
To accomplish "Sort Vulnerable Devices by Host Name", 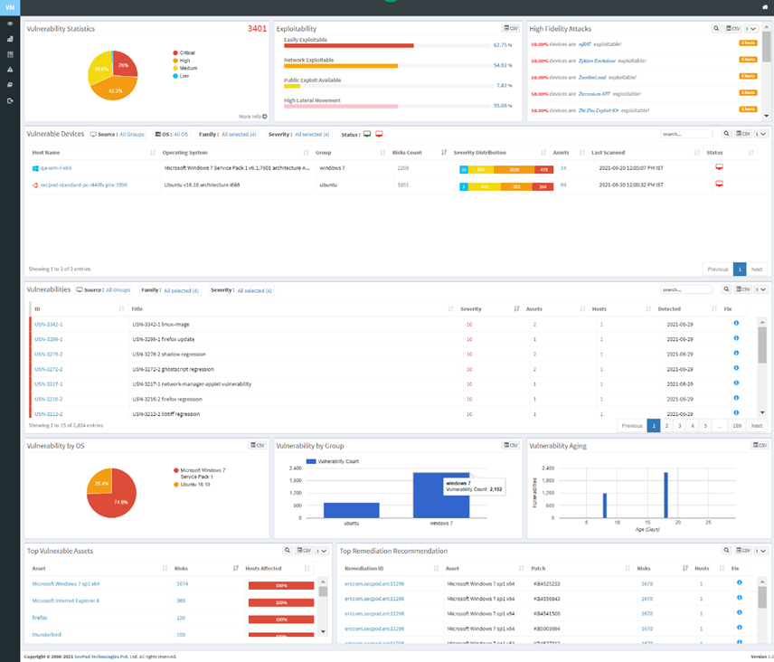I will pyautogui.click(x=94, y=153).
